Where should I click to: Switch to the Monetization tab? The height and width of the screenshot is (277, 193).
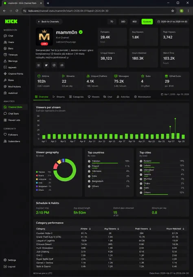[143, 97]
